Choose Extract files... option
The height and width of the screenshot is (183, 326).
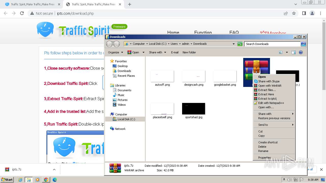click(x=274, y=90)
